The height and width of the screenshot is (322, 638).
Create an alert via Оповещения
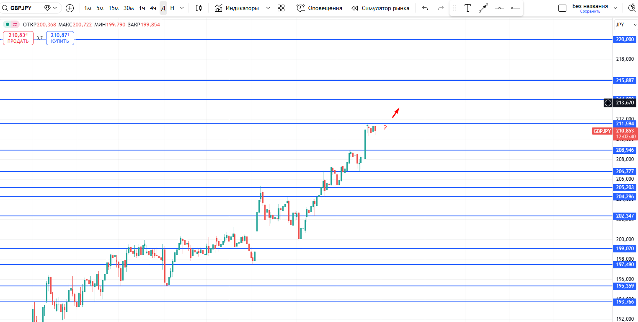click(x=319, y=8)
